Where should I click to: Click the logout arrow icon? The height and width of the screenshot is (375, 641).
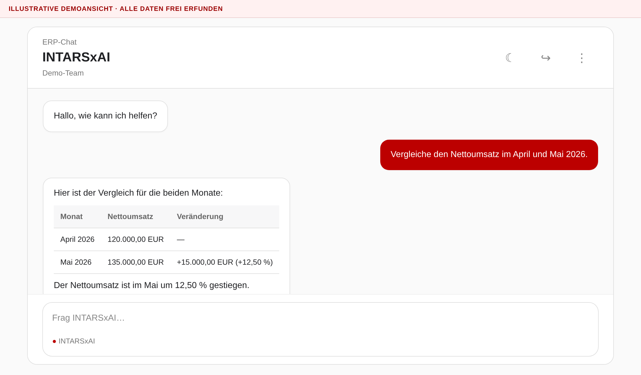point(546,58)
